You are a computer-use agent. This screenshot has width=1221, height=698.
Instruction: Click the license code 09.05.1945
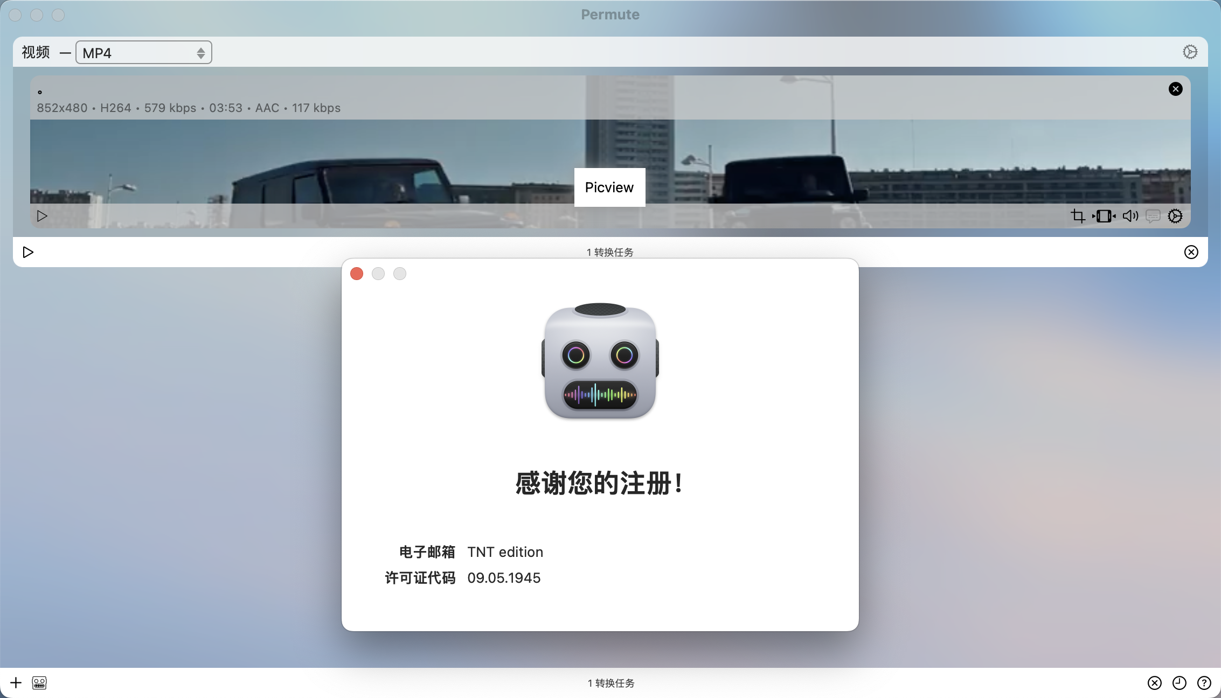tap(504, 578)
